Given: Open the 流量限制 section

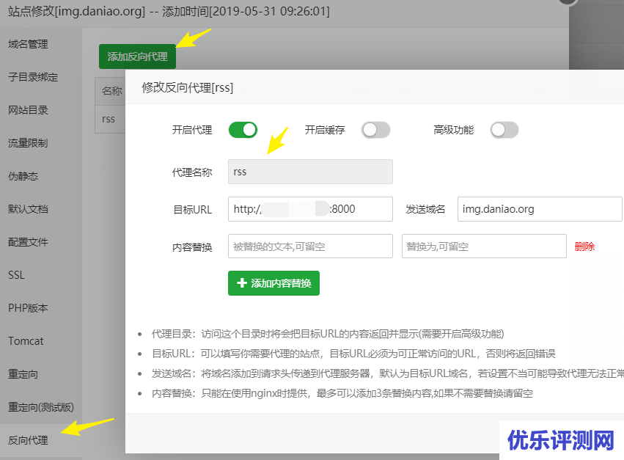Looking at the screenshot, I should [28, 143].
